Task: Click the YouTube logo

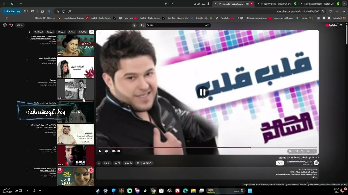Action: (331, 25)
